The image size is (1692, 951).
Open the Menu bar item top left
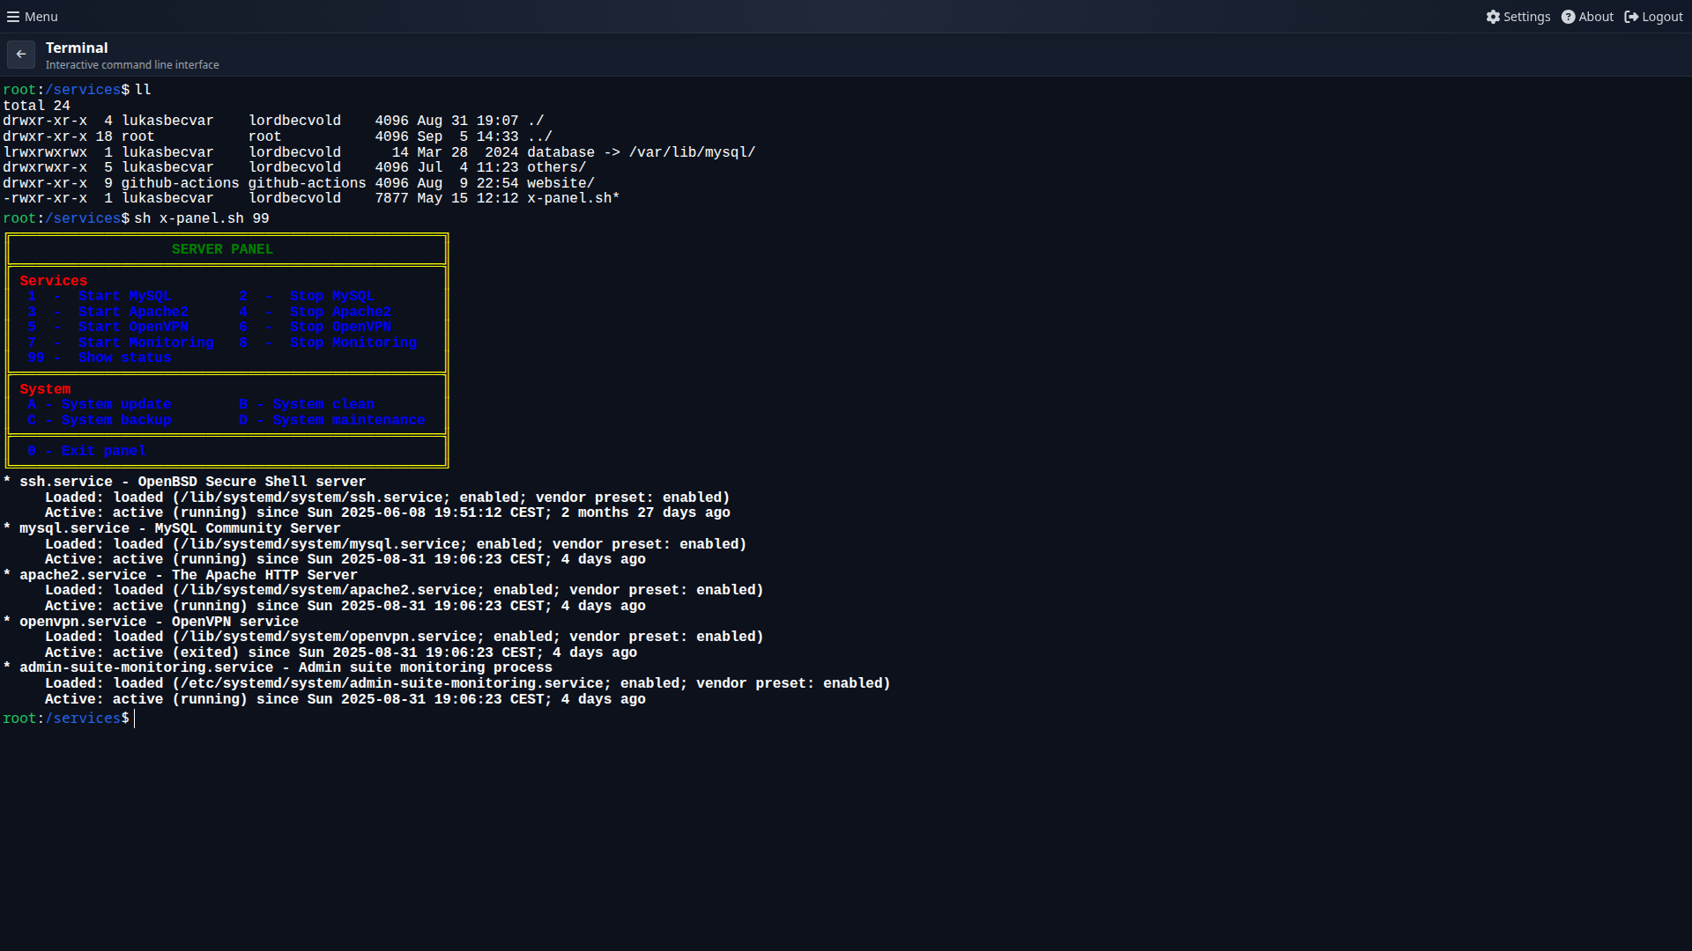tap(31, 16)
